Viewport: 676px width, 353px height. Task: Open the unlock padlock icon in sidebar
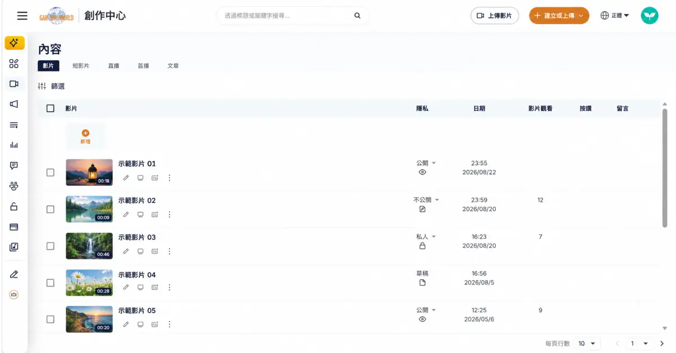coord(14,206)
